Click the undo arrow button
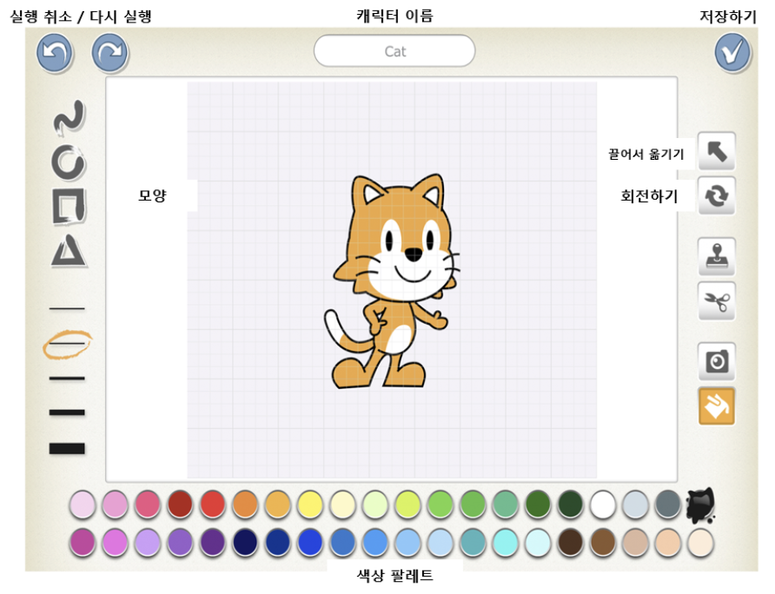The height and width of the screenshot is (594, 775). pos(55,52)
